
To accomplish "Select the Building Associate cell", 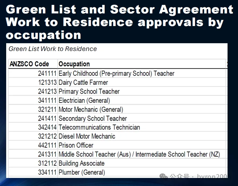I will 82,163.
